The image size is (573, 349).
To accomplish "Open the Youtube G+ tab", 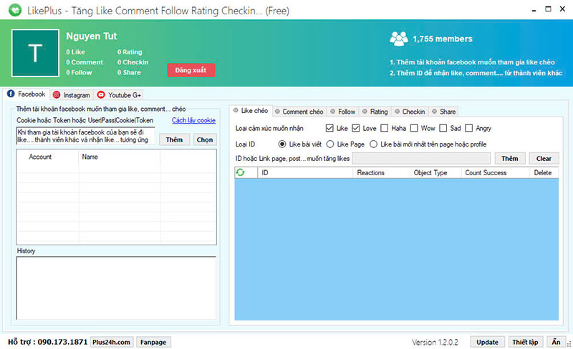I will point(119,95).
